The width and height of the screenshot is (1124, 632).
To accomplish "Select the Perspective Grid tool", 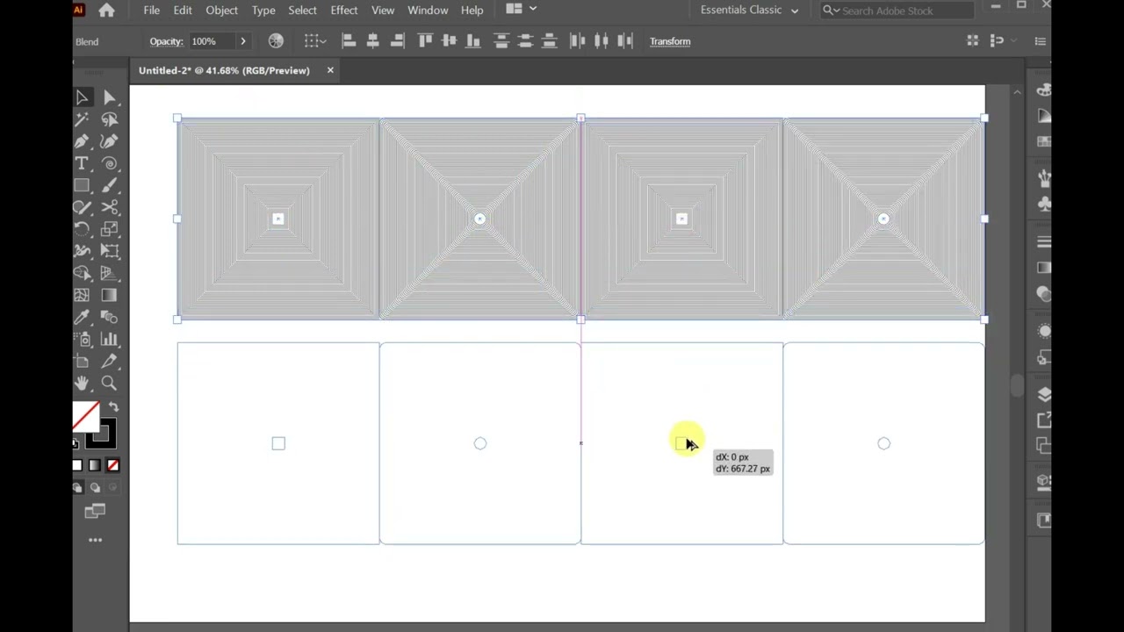I will coord(109,273).
